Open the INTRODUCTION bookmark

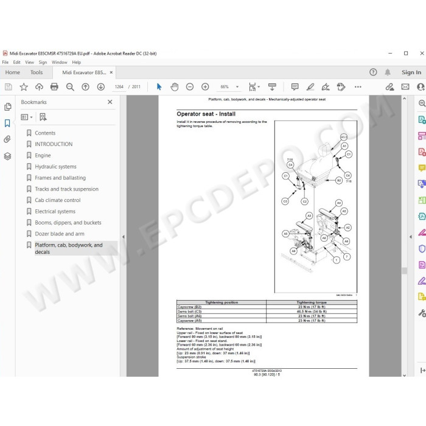[x=54, y=144]
